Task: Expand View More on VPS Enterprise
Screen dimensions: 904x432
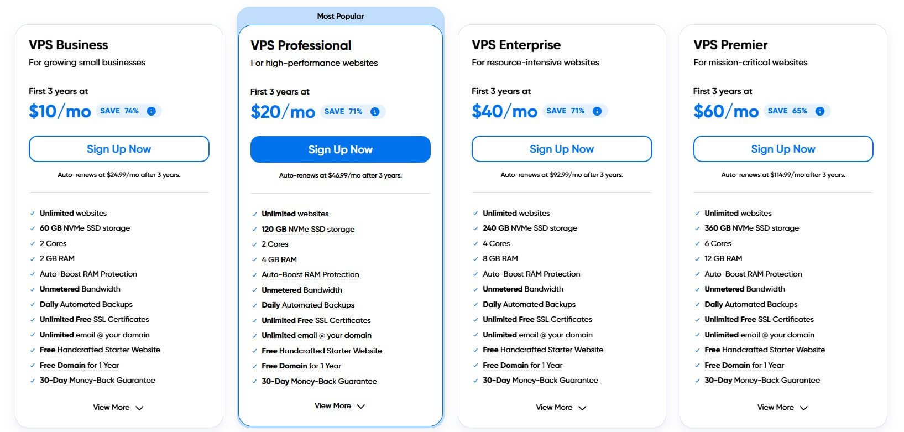Action: tap(561, 407)
